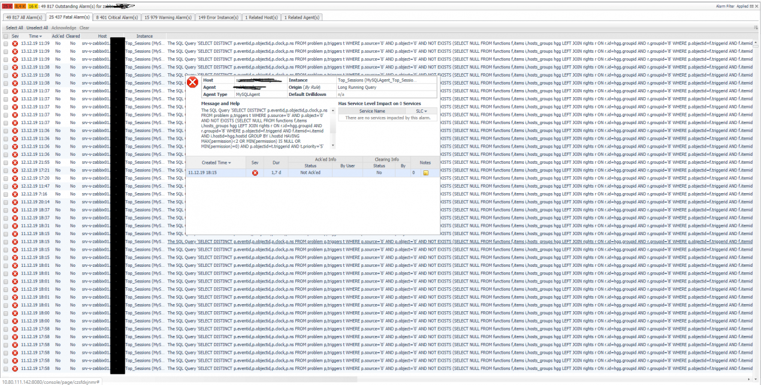Screen dimensions: 761x385
Task: Check the 12.12.19 21:55 alarm row checkbox
Action: tap(6, 162)
